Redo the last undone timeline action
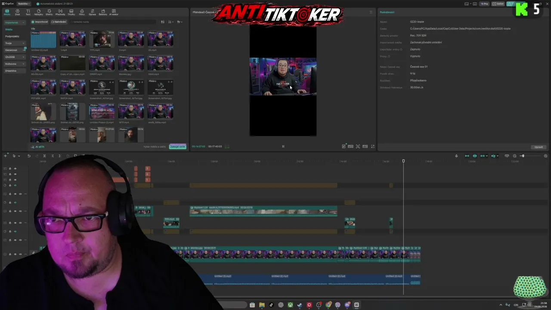The image size is (551, 310). 37,156
